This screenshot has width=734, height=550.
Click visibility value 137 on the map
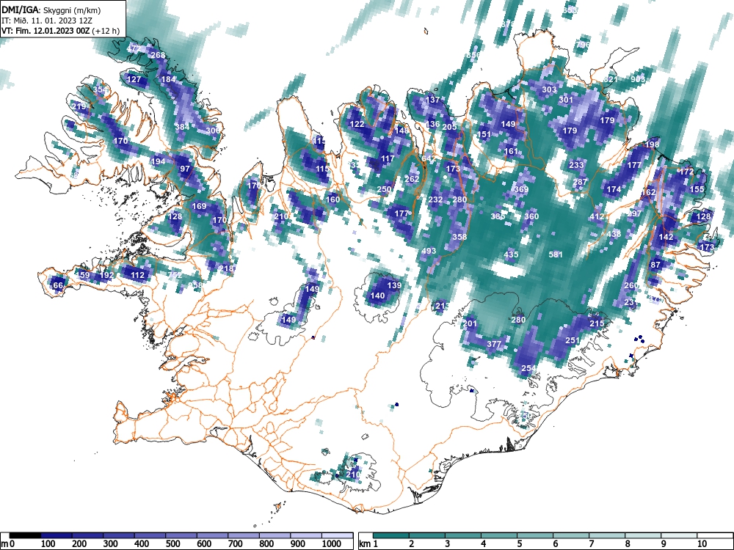click(x=433, y=100)
